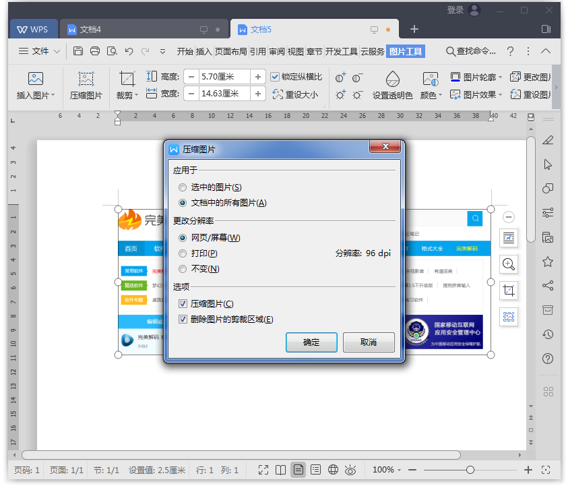Open the Cloud Services ribbon tab

click(373, 52)
